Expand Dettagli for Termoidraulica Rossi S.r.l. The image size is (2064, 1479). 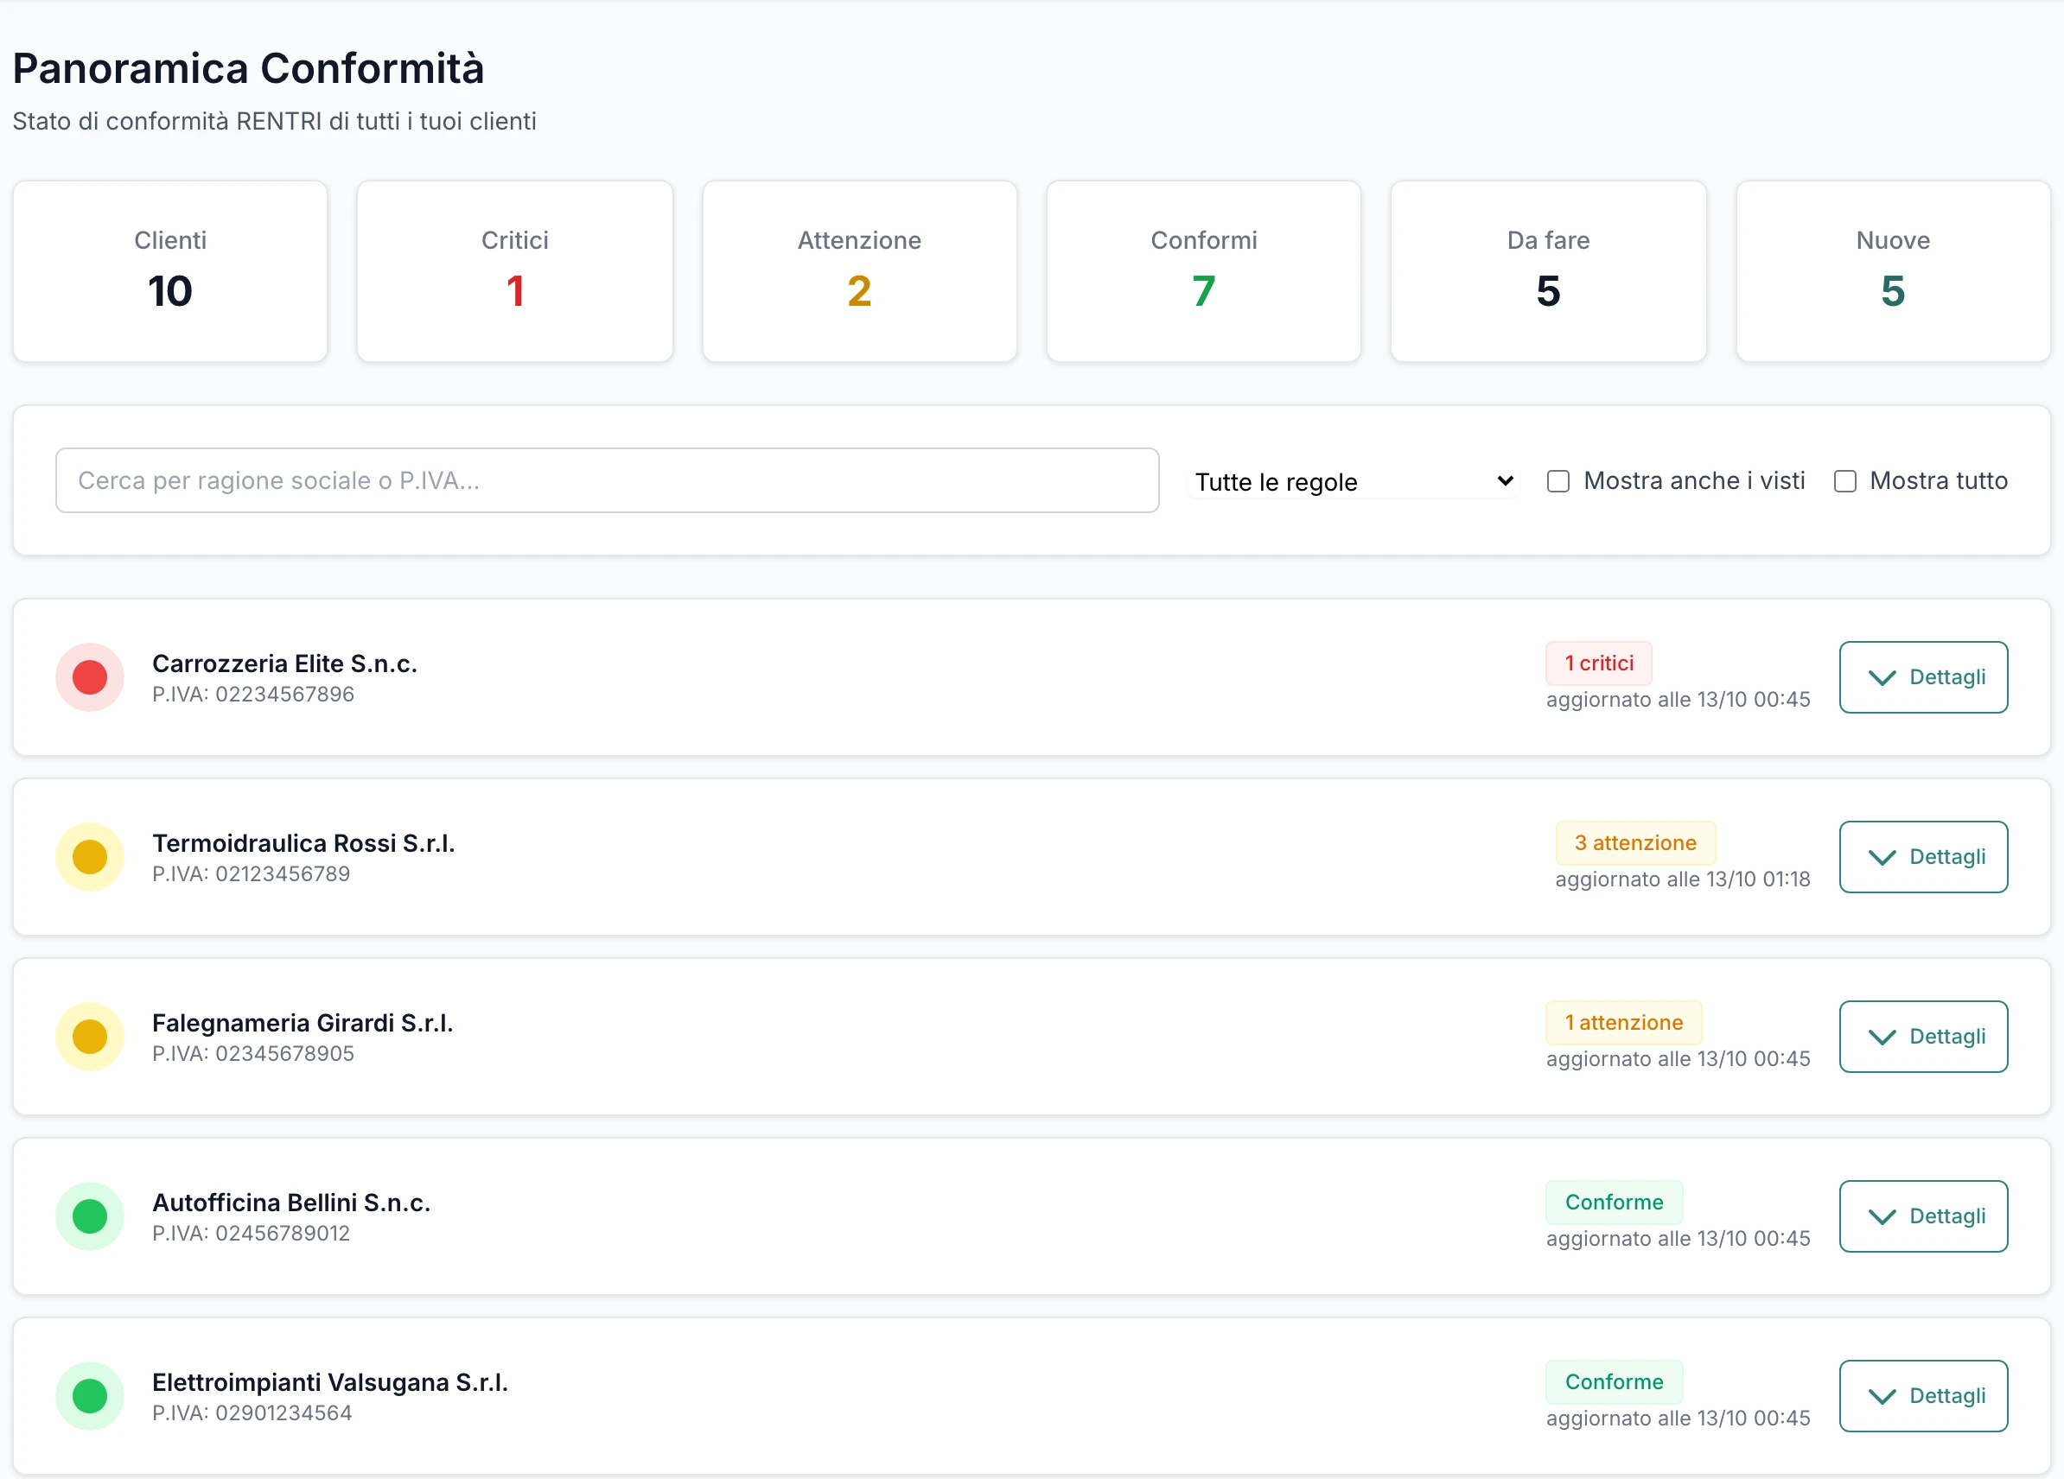pyautogui.click(x=1923, y=857)
